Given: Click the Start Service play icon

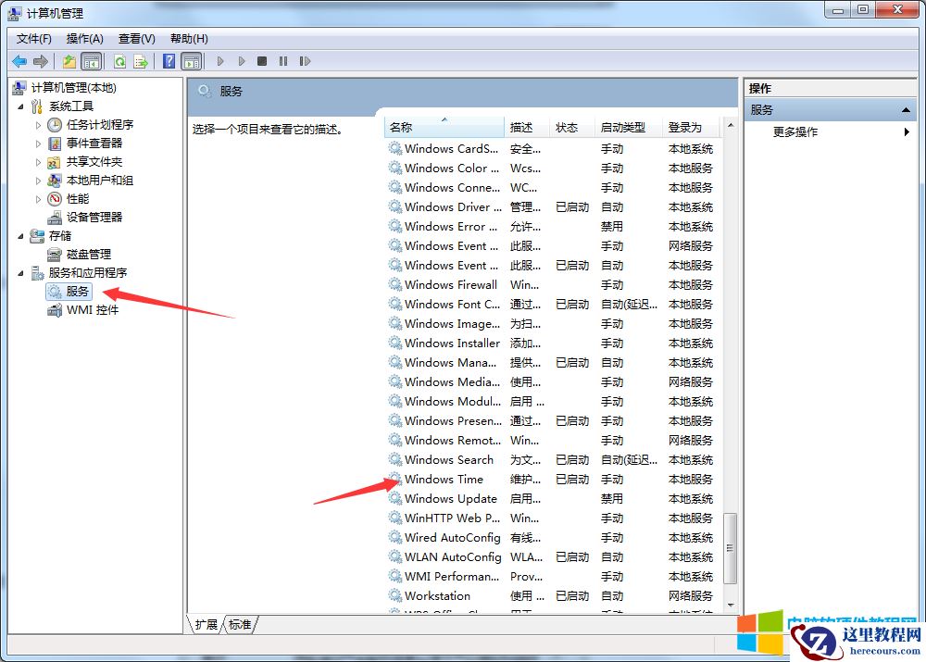Looking at the screenshot, I should 220,61.
